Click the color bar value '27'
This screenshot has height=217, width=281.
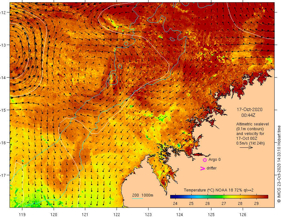coord(224,203)
